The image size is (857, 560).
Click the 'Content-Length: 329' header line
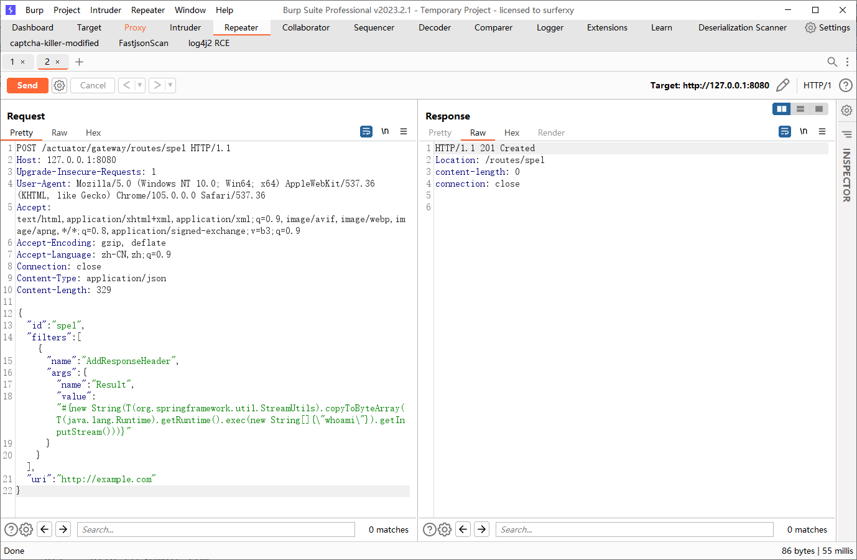point(64,290)
